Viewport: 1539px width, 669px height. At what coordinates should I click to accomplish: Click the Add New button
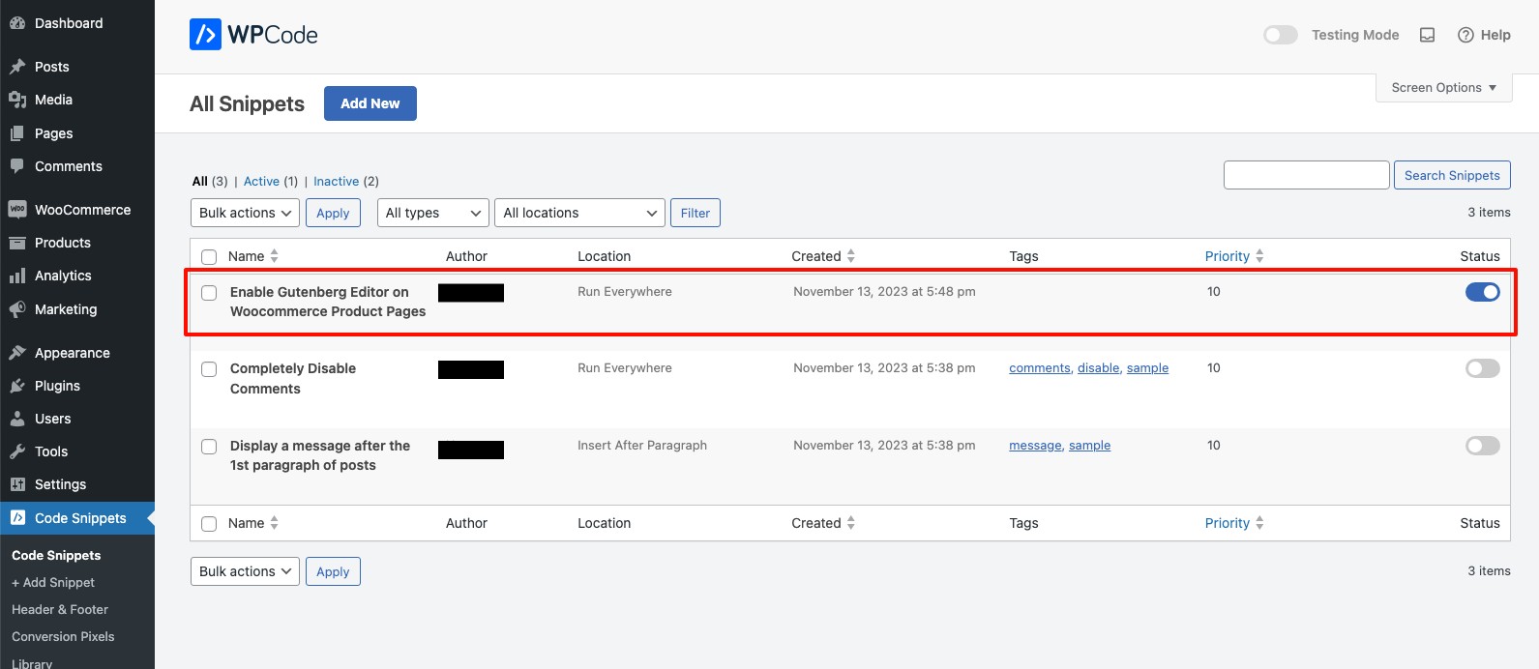coord(370,103)
